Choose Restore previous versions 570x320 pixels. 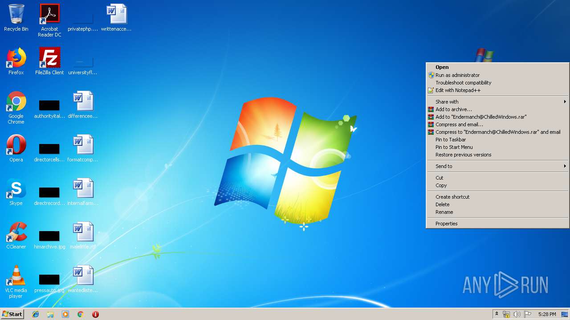pos(497,155)
